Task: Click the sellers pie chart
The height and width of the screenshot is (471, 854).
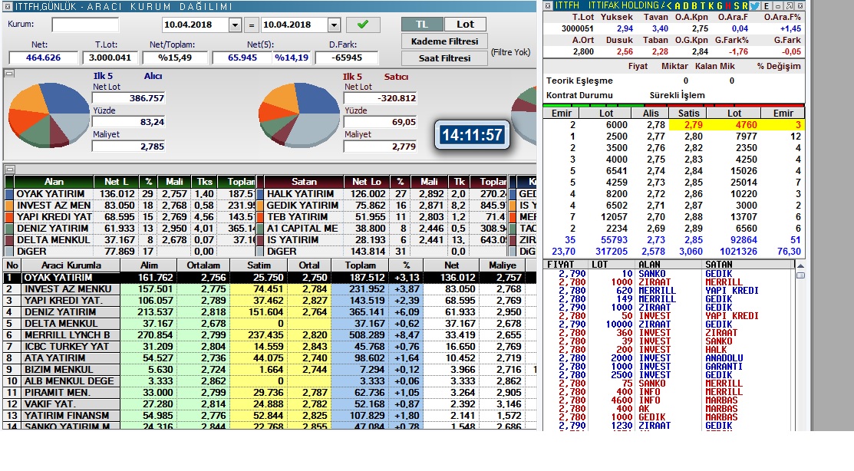Action: point(299,114)
